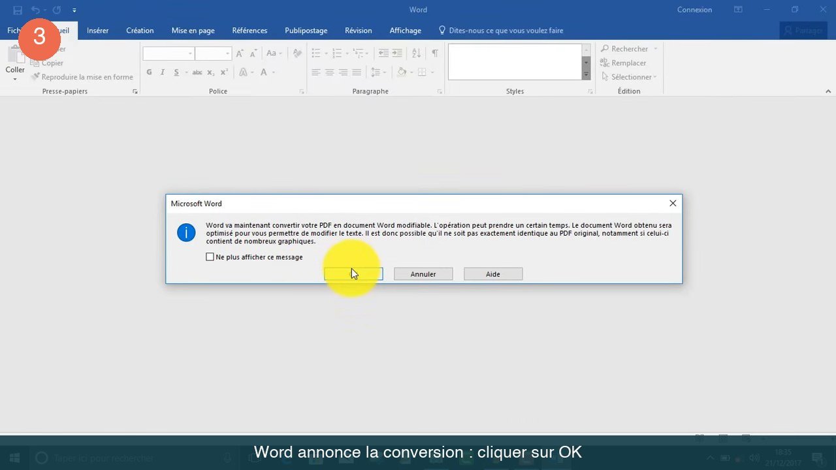Screen dimensions: 836x470
Task: Click the superscript x² icon
Action: 224,72
